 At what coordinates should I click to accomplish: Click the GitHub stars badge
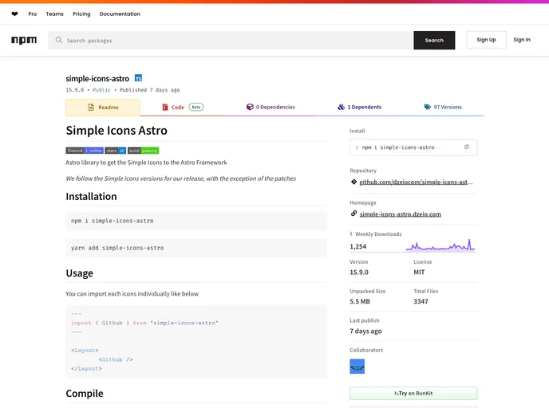pos(116,150)
